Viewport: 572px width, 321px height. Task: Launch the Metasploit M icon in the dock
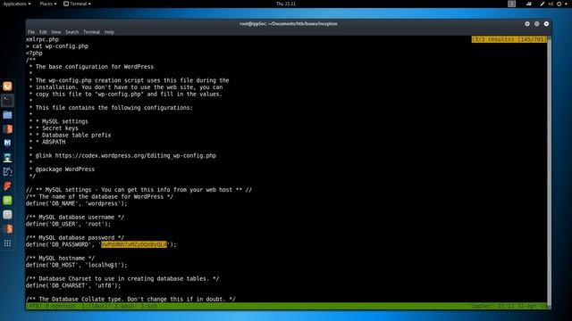tap(7, 143)
